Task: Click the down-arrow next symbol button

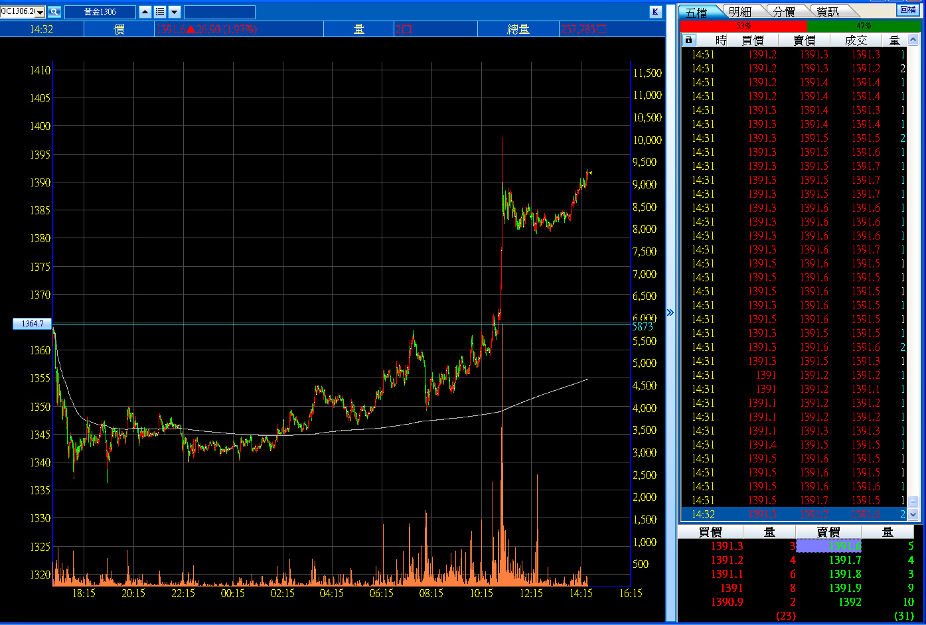Action: [175, 12]
